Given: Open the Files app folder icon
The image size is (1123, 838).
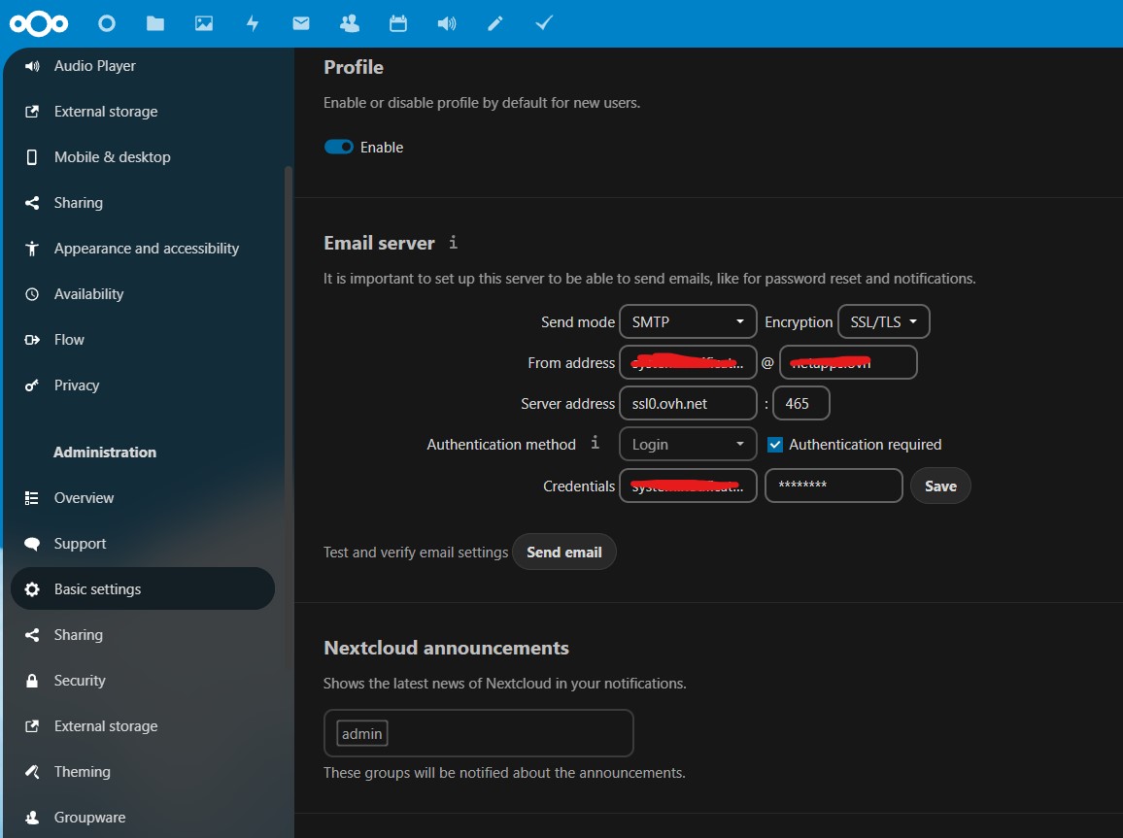Looking at the screenshot, I should (x=155, y=23).
